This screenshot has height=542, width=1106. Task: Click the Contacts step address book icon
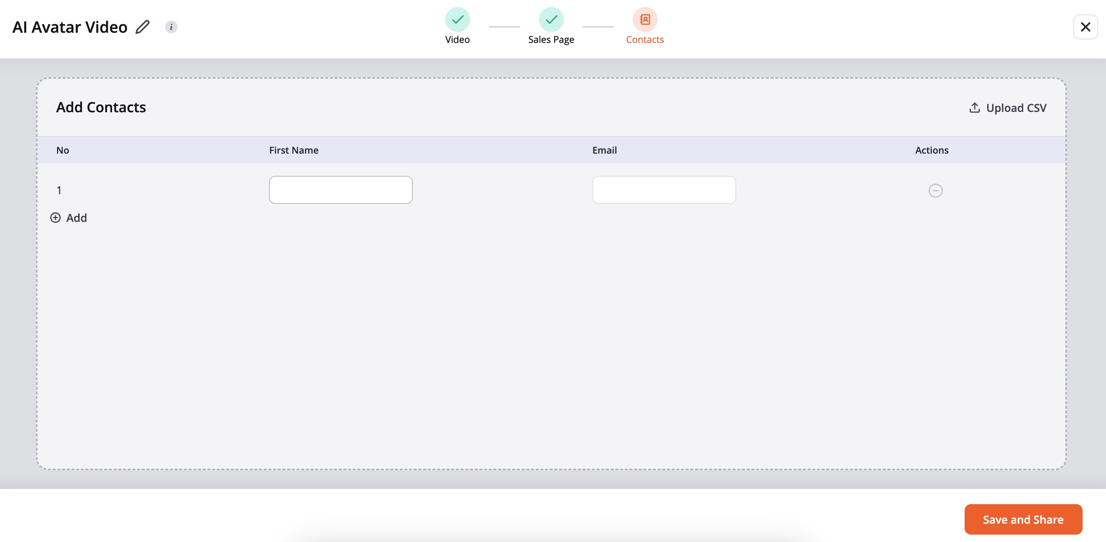tap(644, 19)
